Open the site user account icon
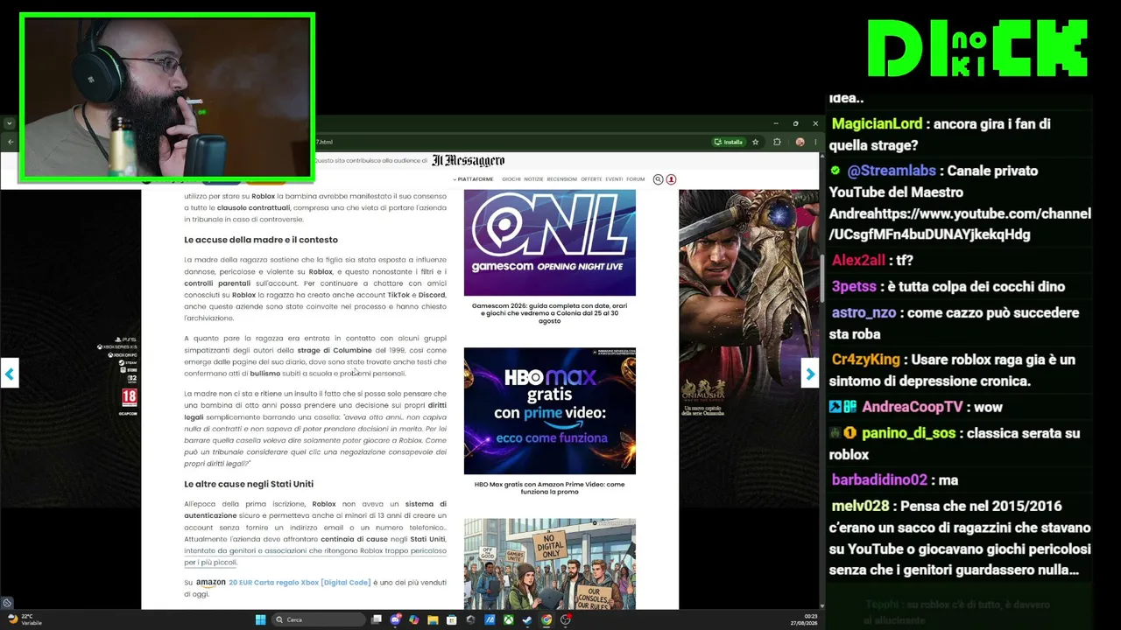This screenshot has width=1121, height=630. pyautogui.click(x=671, y=179)
